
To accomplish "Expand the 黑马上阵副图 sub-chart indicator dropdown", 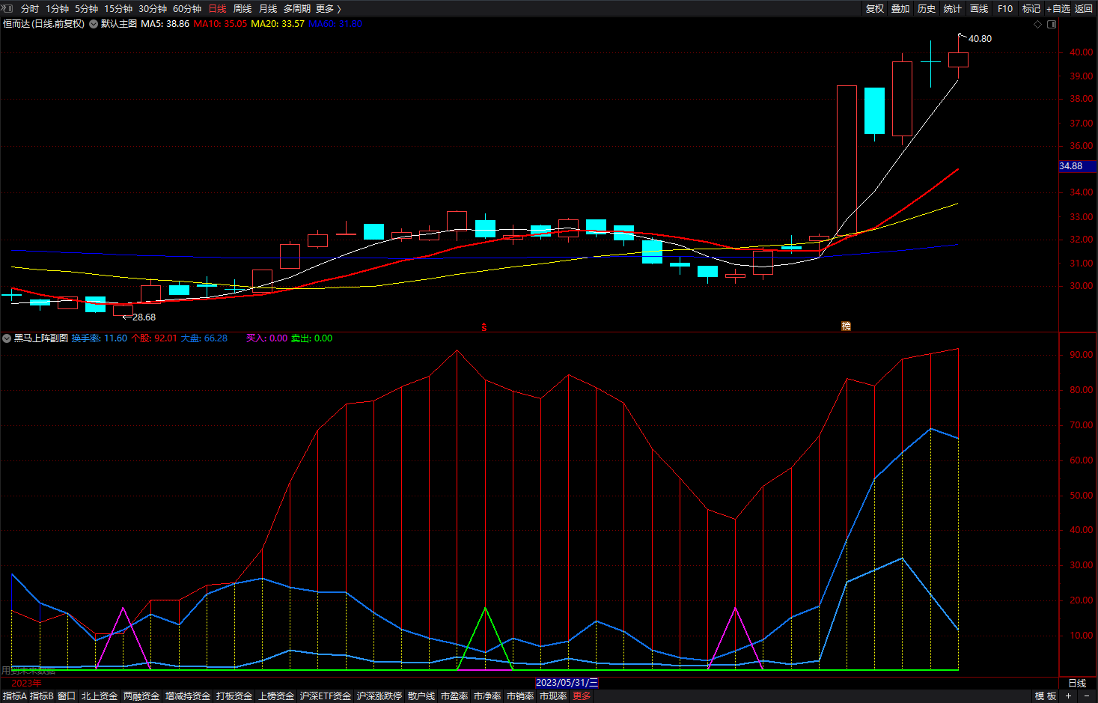I will [7, 338].
